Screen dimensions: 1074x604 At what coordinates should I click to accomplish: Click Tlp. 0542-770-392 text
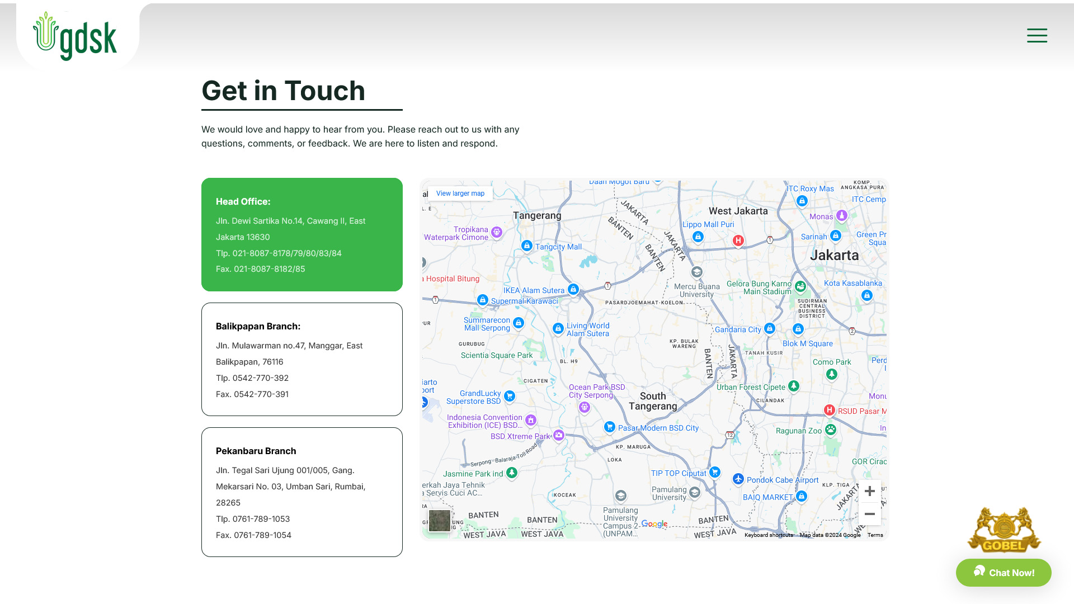[252, 378]
